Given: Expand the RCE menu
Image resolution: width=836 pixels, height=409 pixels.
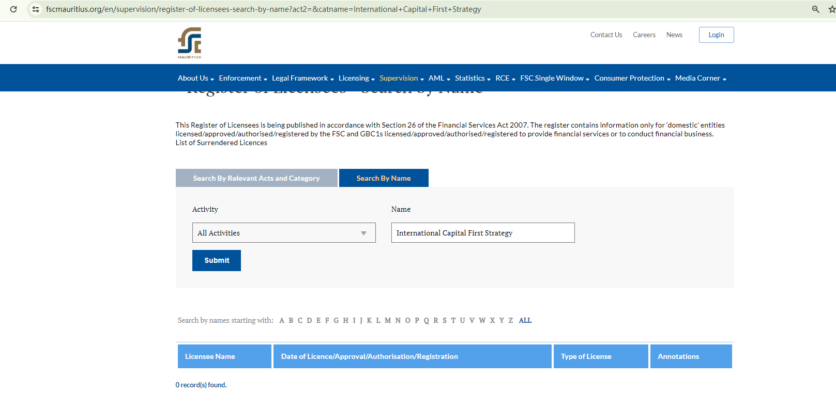Looking at the screenshot, I should tap(505, 78).
